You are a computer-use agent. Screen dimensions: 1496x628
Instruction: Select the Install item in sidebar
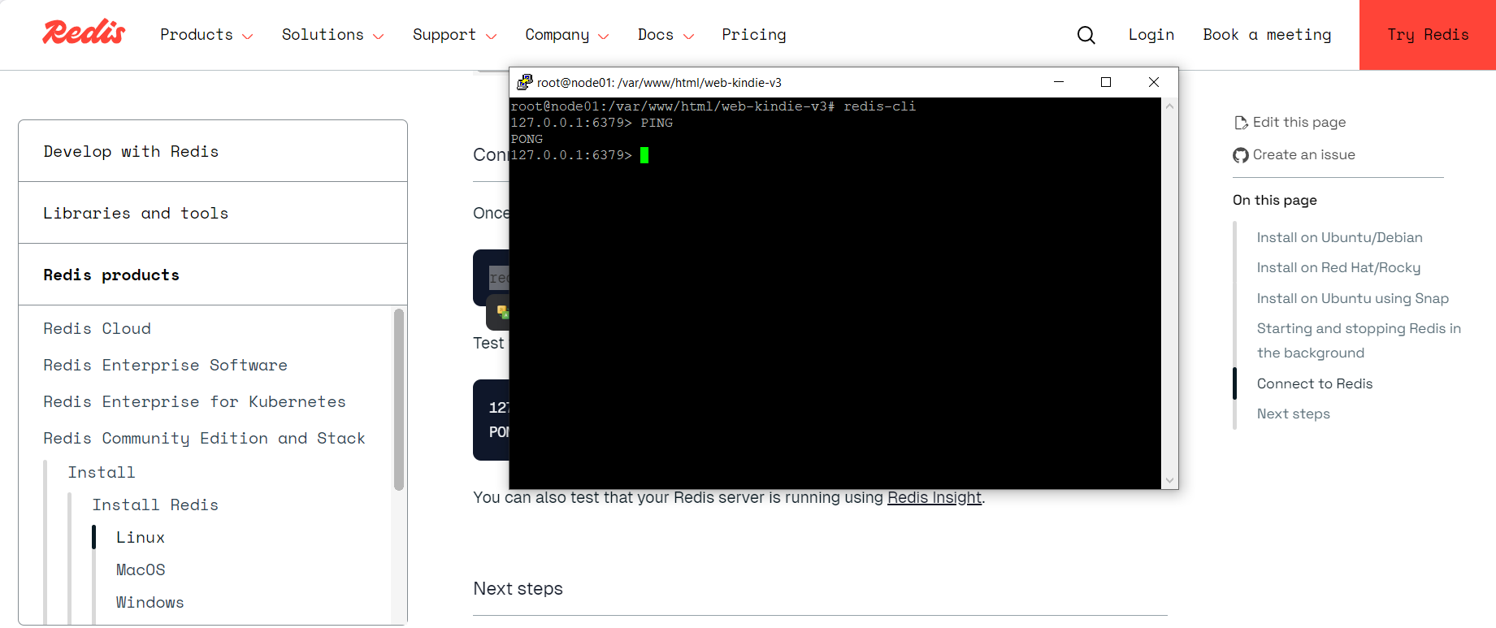[x=101, y=472]
